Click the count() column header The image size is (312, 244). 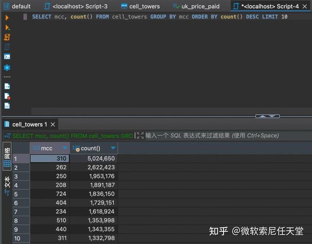[x=94, y=148]
